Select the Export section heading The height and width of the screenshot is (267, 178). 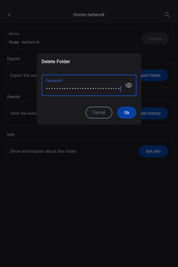click(13, 59)
